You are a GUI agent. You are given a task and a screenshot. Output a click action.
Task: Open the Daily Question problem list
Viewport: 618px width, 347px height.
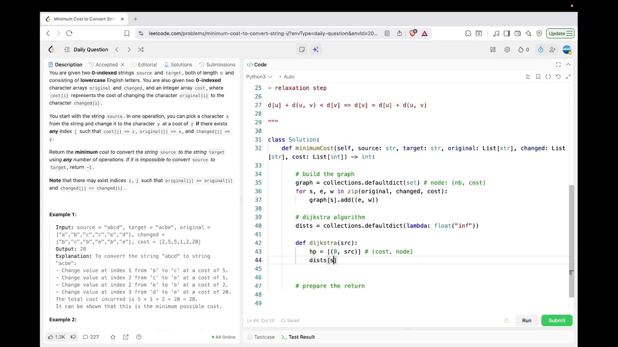click(x=86, y=49)
